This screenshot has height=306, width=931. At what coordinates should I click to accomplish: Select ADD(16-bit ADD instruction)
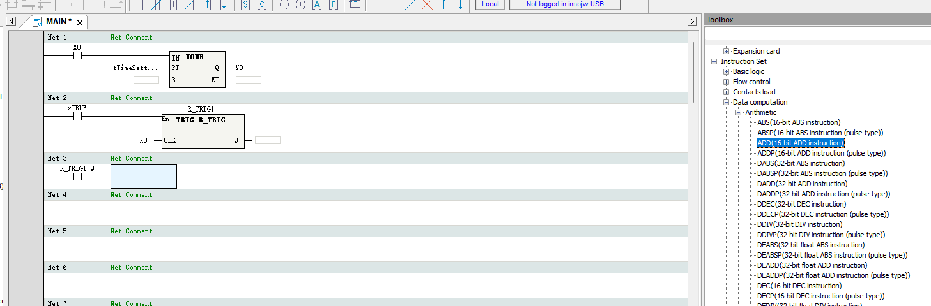tap(801, 143)
